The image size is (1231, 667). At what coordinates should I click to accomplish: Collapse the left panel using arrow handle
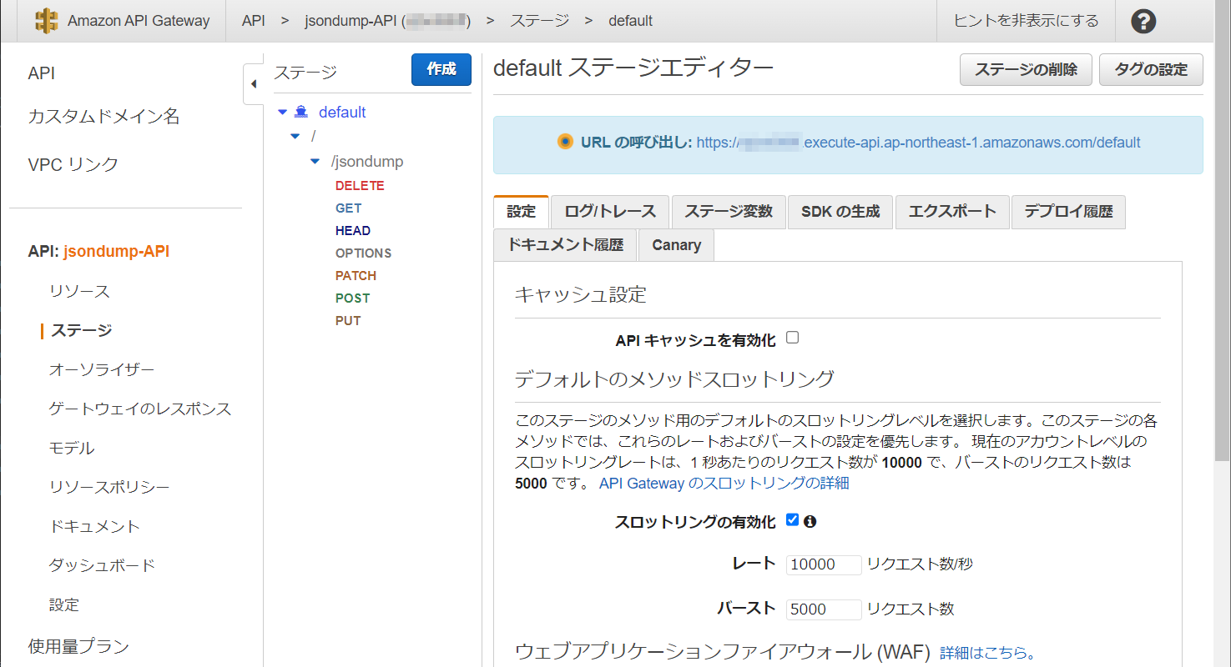pyautogui.click(x=254, y=84)
